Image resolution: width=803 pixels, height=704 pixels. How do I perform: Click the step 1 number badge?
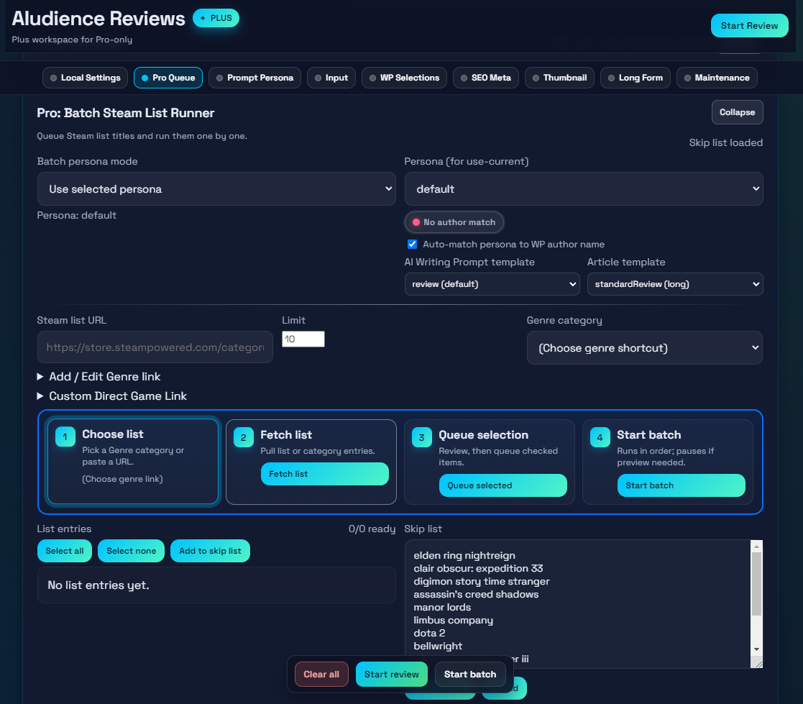click(65, 436)
